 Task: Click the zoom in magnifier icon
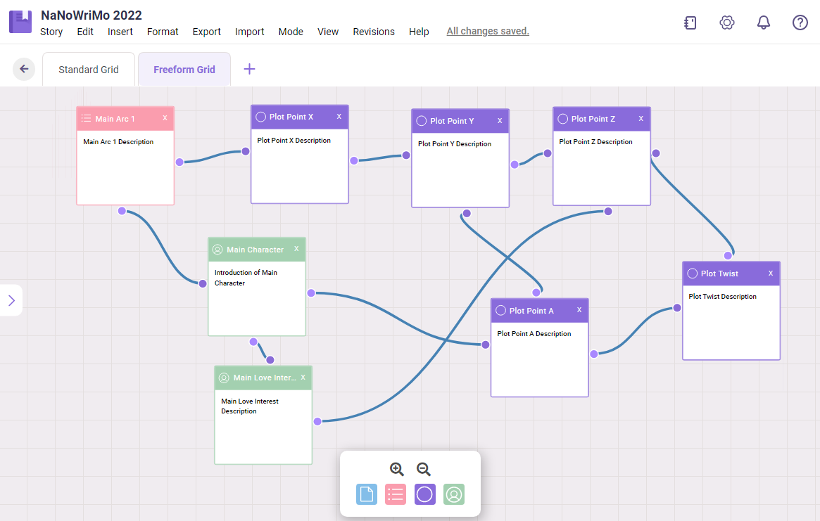(x=397, y=469)
